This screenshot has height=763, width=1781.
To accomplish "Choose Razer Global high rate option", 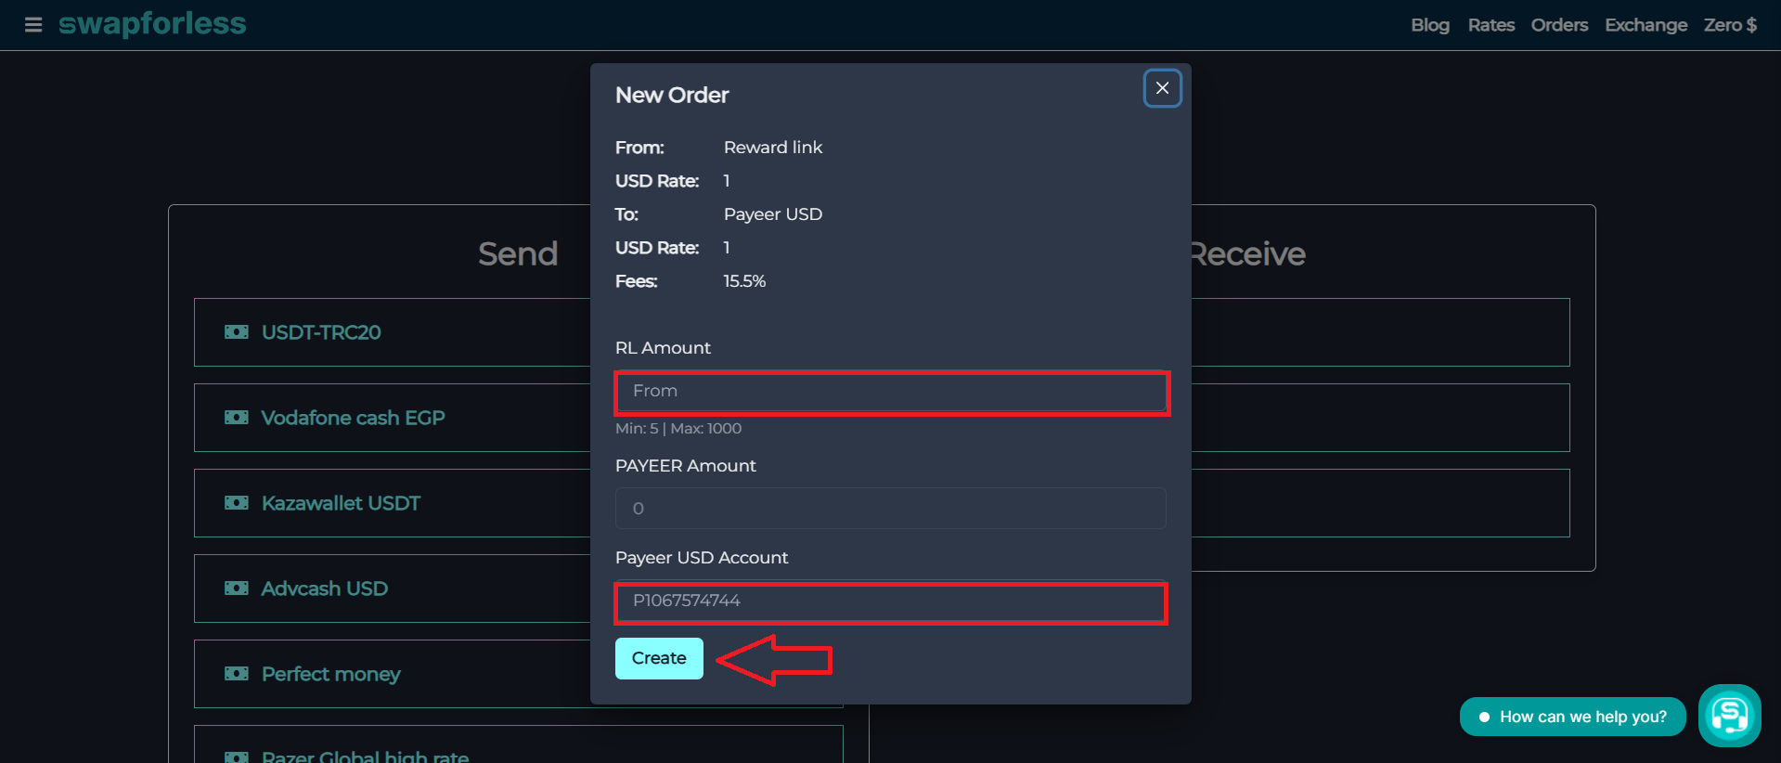I will (x=518, y=744).
